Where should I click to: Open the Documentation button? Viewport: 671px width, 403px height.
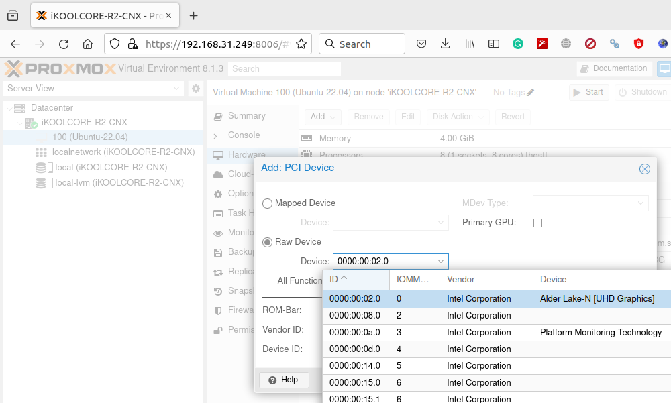(x=614, y=68)
